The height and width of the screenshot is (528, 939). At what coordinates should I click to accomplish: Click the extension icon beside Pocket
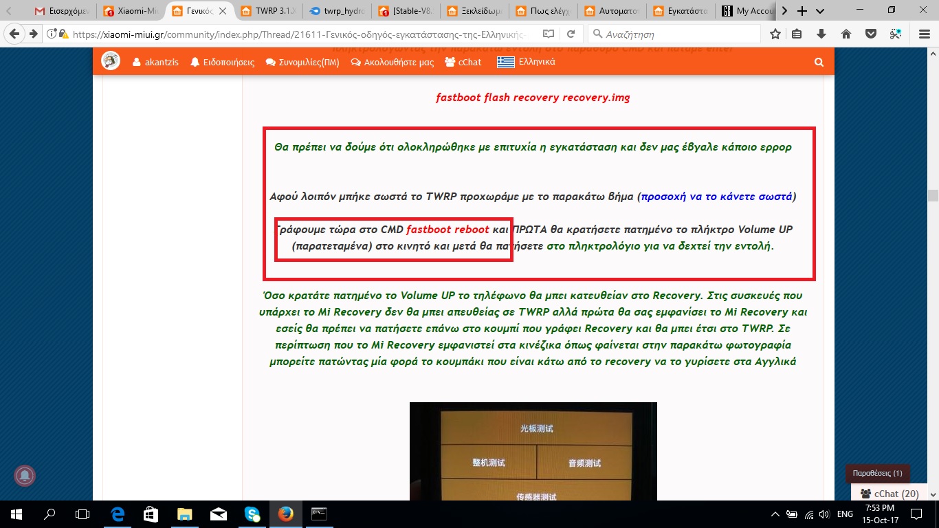pyautogui.click(x=895, y=34)
